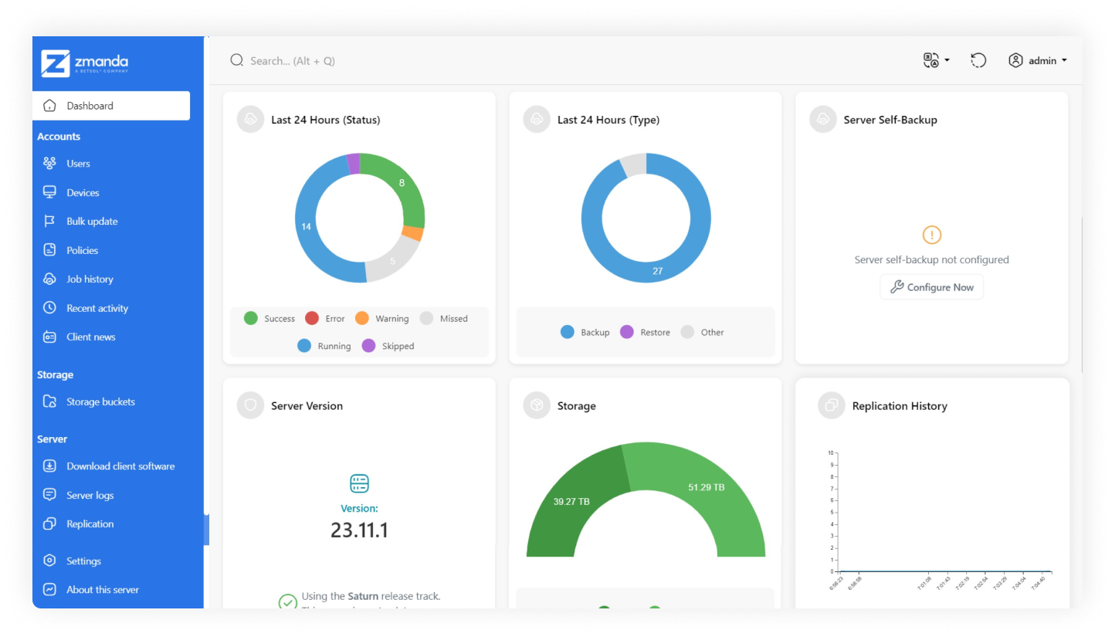Screen dimensions: 1115x637
Task: Click the Replication History card icon
Action: click(x=831, y=405)
